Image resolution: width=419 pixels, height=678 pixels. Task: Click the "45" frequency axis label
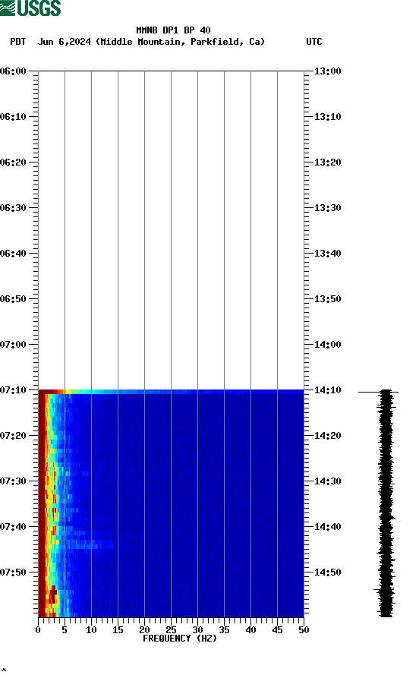coord(277,630)
